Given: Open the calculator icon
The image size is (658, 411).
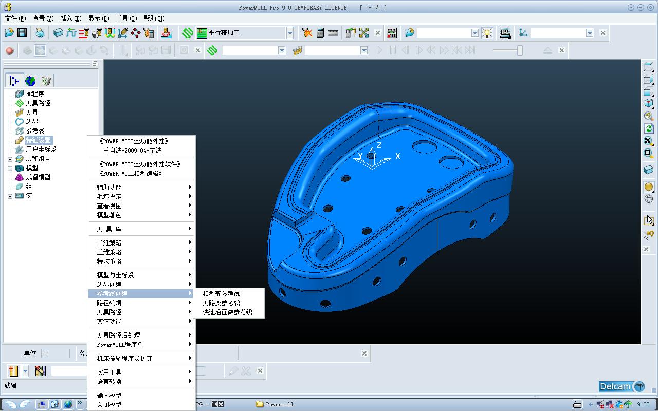Looking at the screenshot, I should coord(320,33).
